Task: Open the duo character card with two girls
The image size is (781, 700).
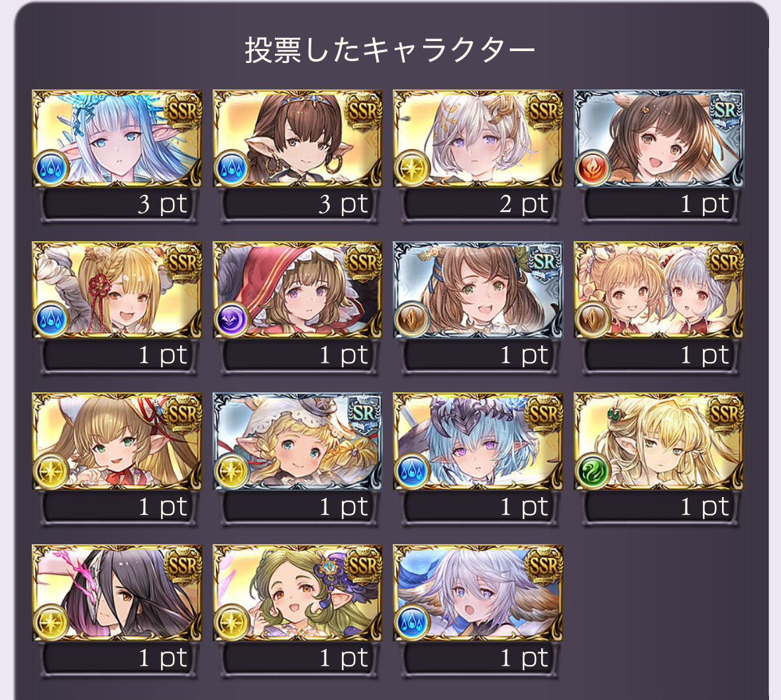Action: [x=658, y=290]
